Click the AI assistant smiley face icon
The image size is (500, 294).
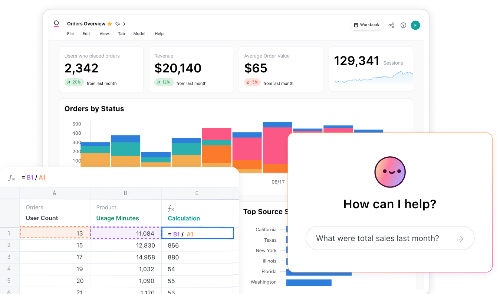(390, 172)
